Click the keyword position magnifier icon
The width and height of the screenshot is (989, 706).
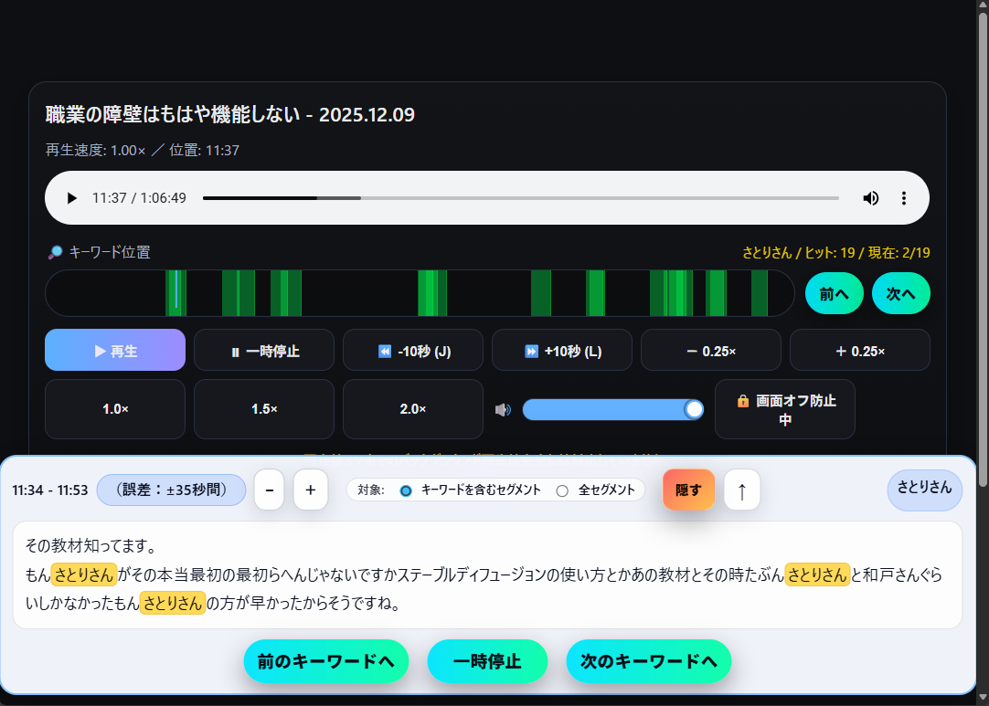coord(54,252)
